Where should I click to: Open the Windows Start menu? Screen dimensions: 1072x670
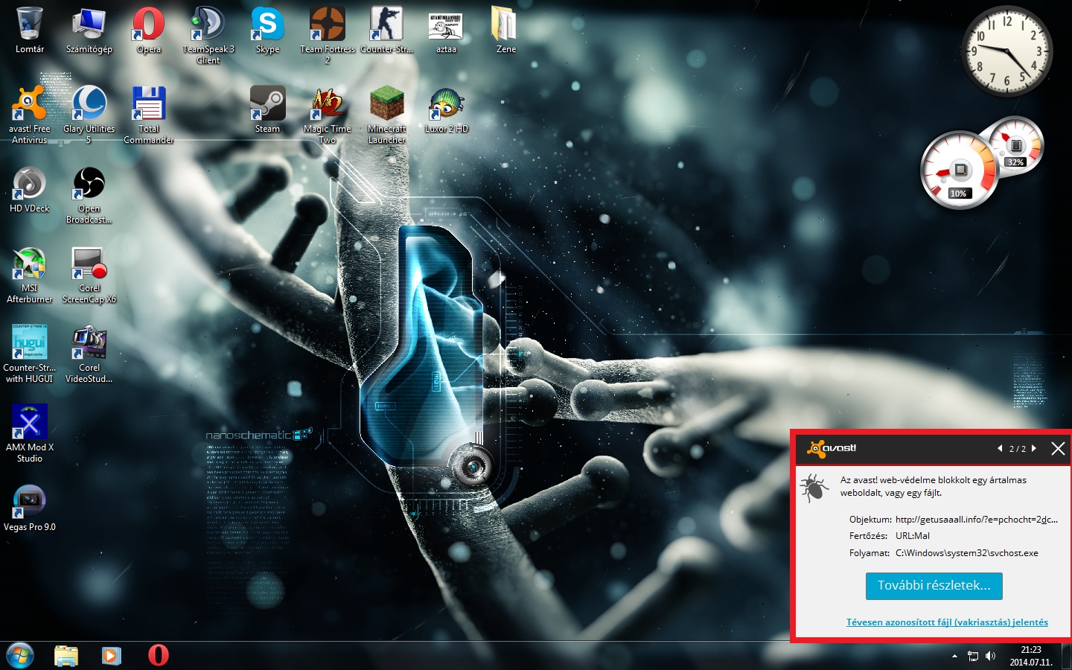coord(20,655)
